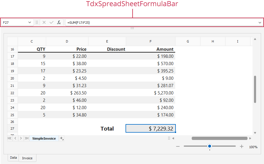Select column F header
The width and height of the screenshot is (264, 164).
tap(151, 41)
